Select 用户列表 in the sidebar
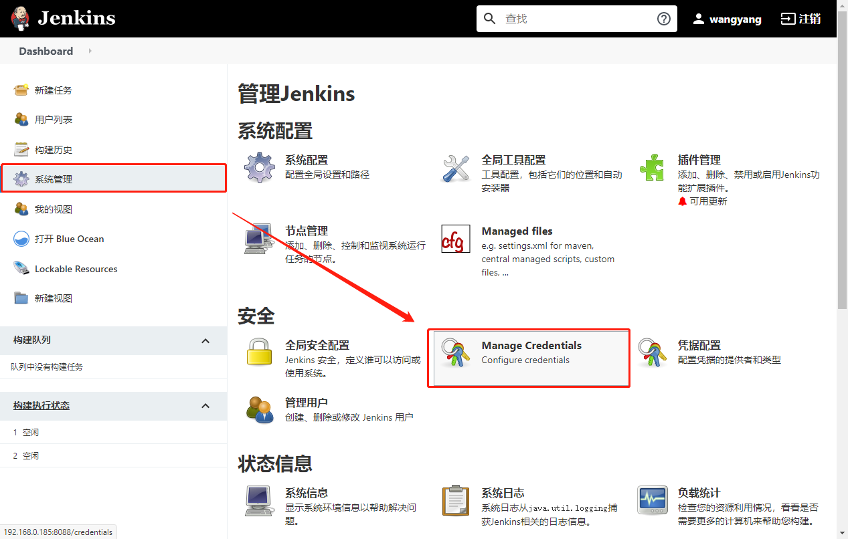This screenshot has height=539, width=848. (x=54, y=120)
